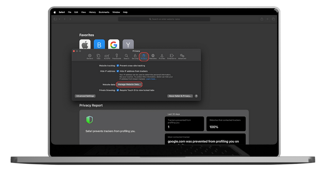Toggle the Safari sidebar button
This screenshot has height=176, width=326.
[55, 19]
